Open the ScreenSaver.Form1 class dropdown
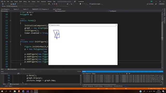The width and height of the screenshot is (166, 93). point(82,11)
